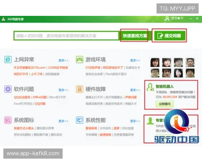Open the 电脑太卡 link
202x162 pixels.
pyautogui.click(x=131, y=104)
